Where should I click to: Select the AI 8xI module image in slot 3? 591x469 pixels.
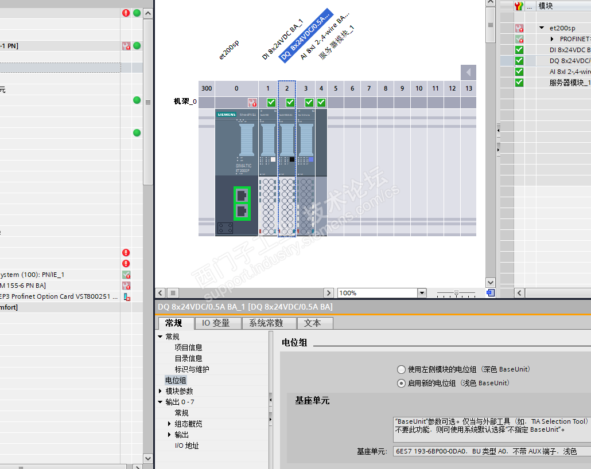[x=306, y=173]
